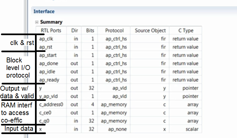The width and height of the screenshot is (237, 138).
Task: Click the C Type column header
Action: point(186,31)
